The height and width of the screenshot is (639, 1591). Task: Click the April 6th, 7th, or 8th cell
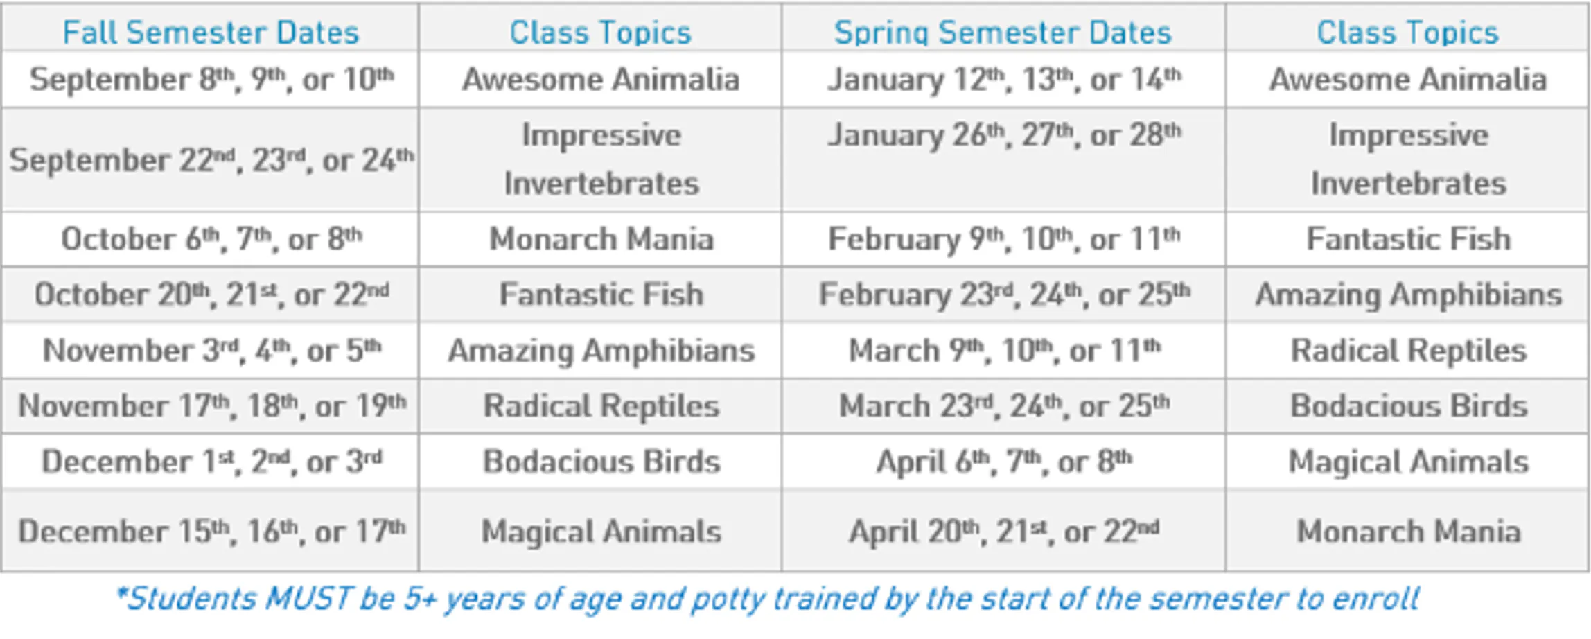[1004, 462]
